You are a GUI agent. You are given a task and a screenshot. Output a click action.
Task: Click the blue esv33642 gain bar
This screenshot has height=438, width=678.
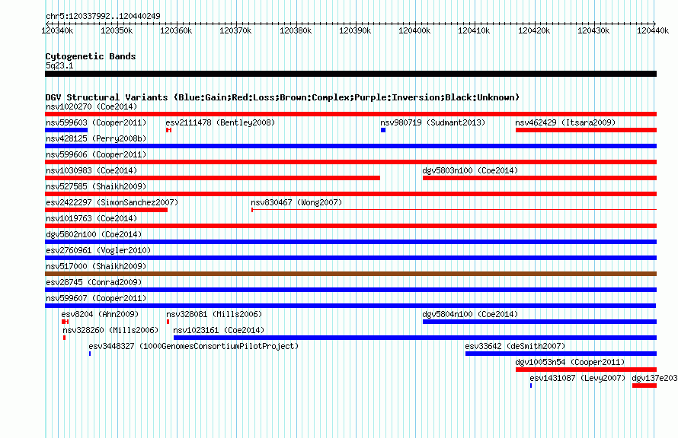tap(561, 354)
